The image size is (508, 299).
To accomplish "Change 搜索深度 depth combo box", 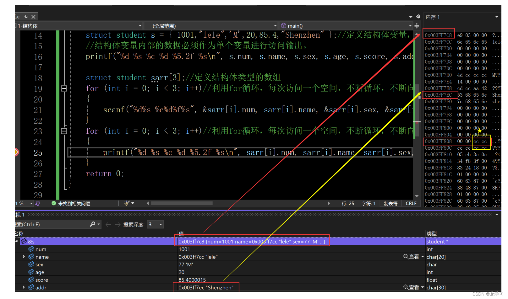I will coord(156,224).
